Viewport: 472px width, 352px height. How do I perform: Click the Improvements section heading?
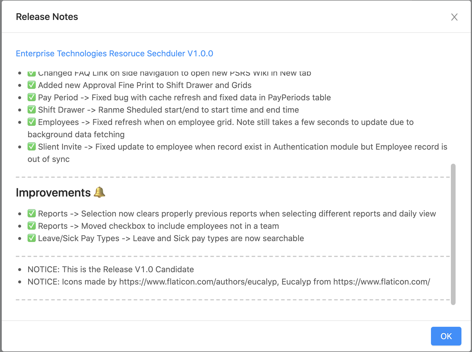(53, 193)
